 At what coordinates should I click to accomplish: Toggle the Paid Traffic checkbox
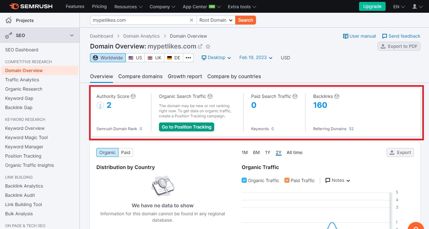point(287,180)
